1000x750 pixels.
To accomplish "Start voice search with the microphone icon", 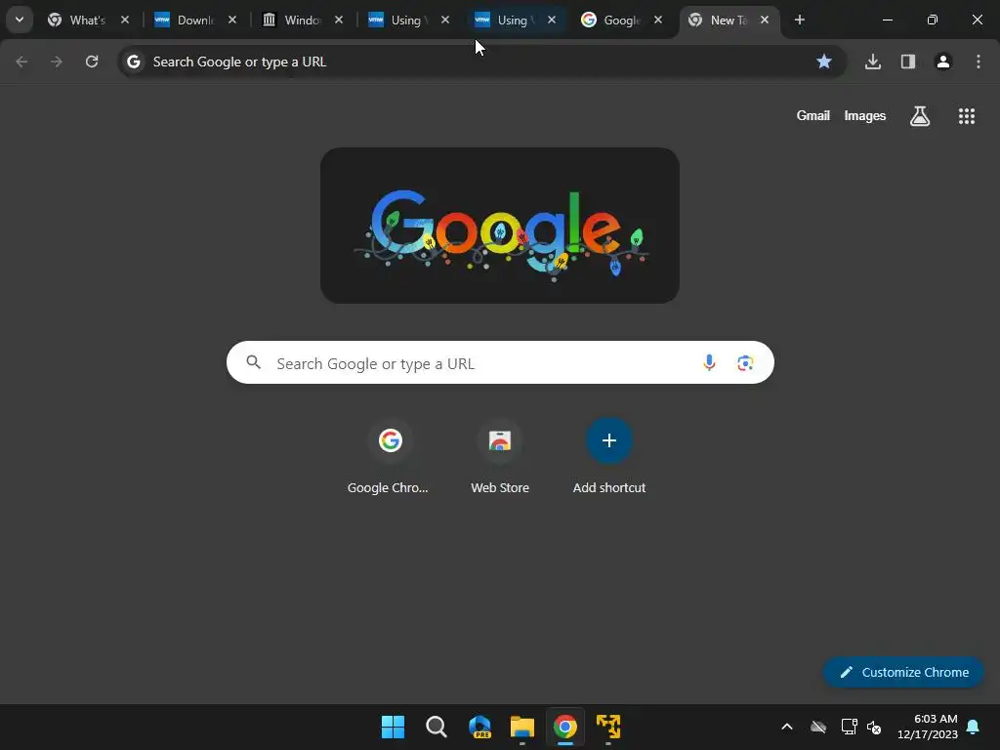I will tap(709, 363).
